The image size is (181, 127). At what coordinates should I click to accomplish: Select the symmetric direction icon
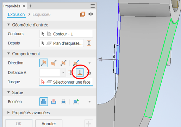[63, 63]
